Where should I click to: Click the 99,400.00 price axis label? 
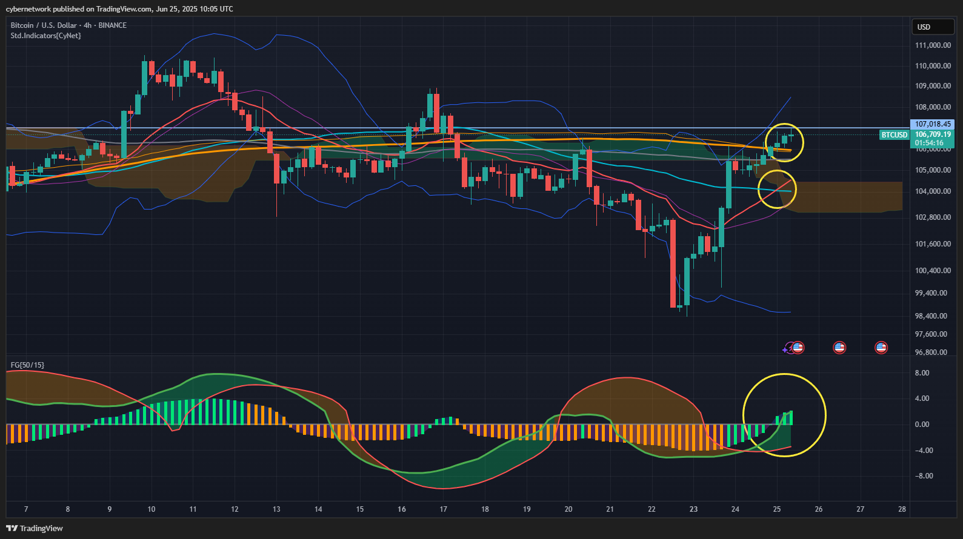click(x=931, y=293)
